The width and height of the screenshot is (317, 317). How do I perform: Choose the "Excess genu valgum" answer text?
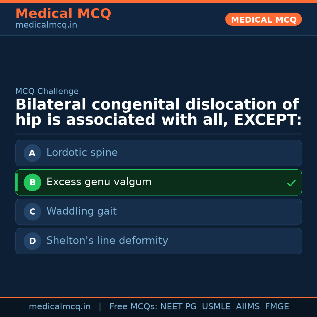pyautogui.click(x=99, y=182)
